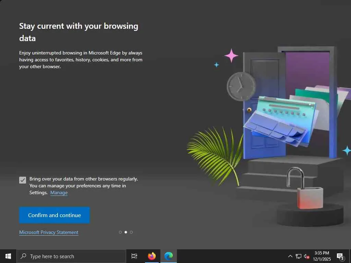Open the Windows Start menu

[8, 256]
